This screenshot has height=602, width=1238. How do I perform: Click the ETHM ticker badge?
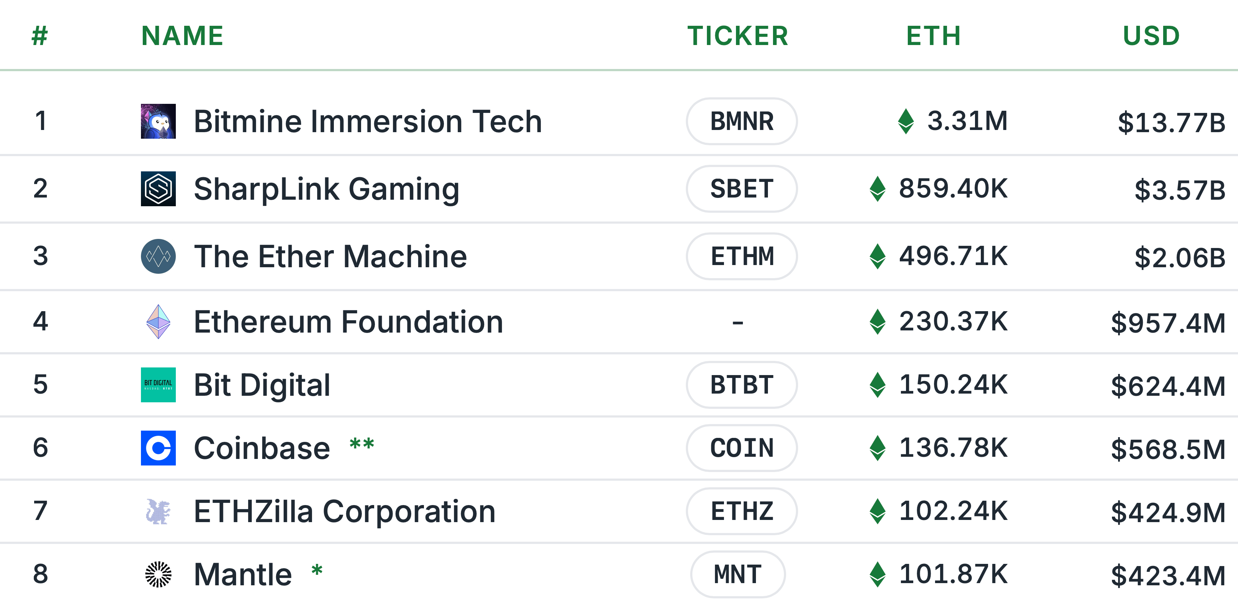(x=741, y=256)
